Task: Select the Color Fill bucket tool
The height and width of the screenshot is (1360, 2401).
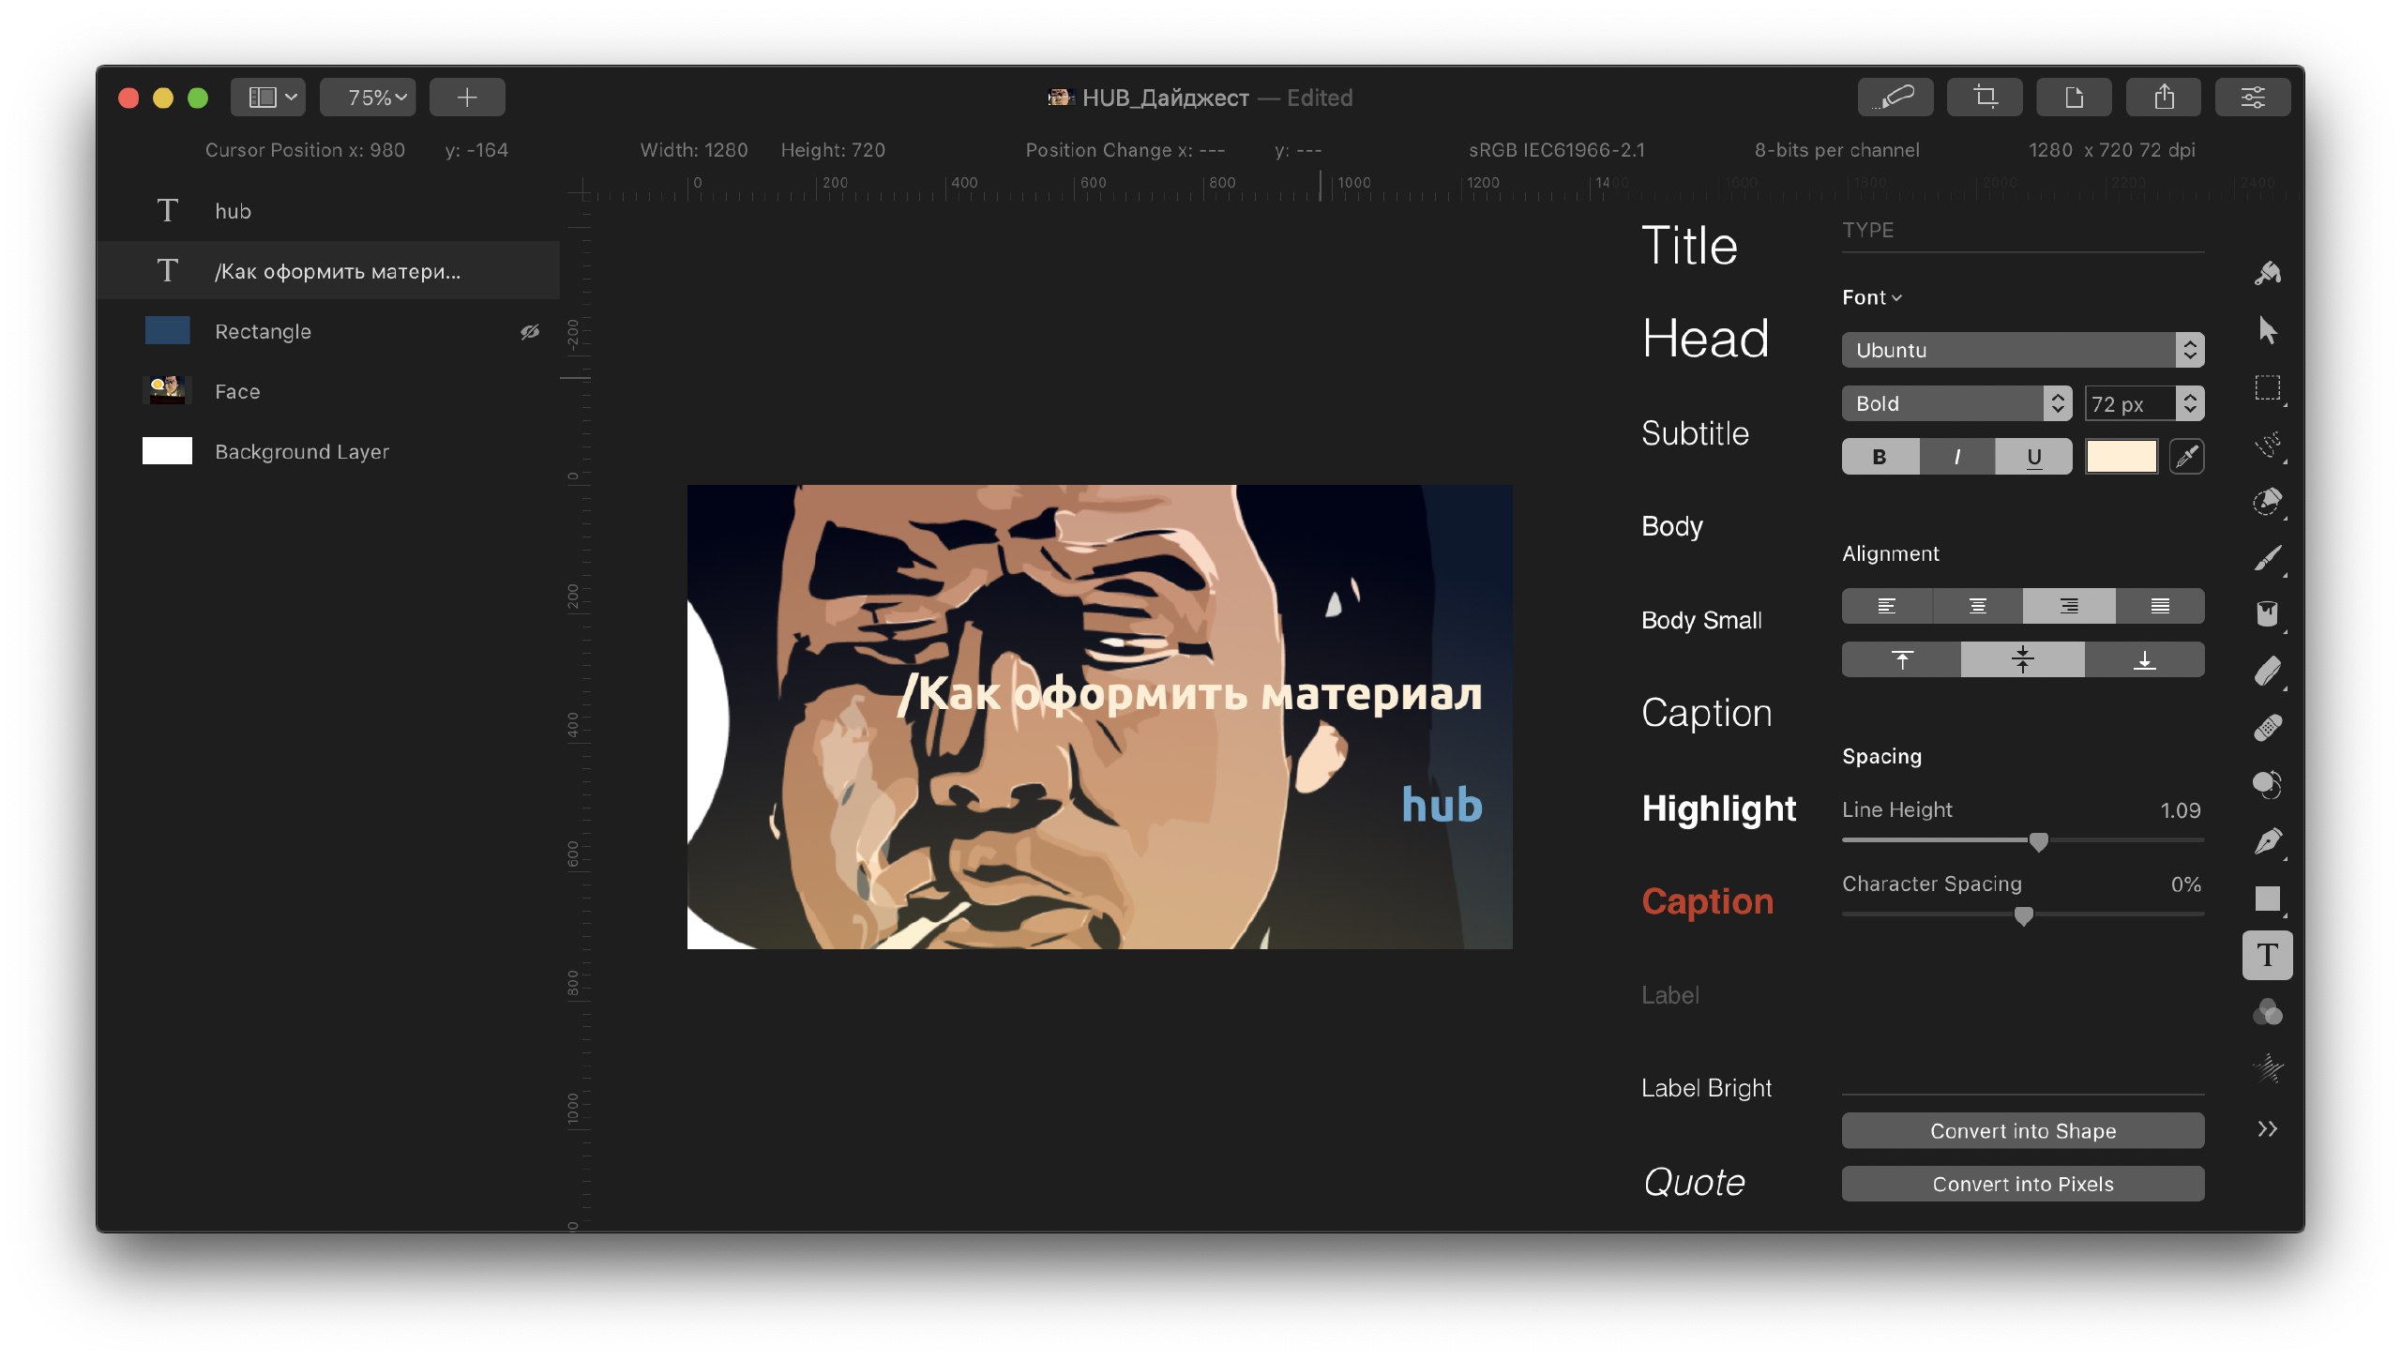Action: pos(2267,614)
